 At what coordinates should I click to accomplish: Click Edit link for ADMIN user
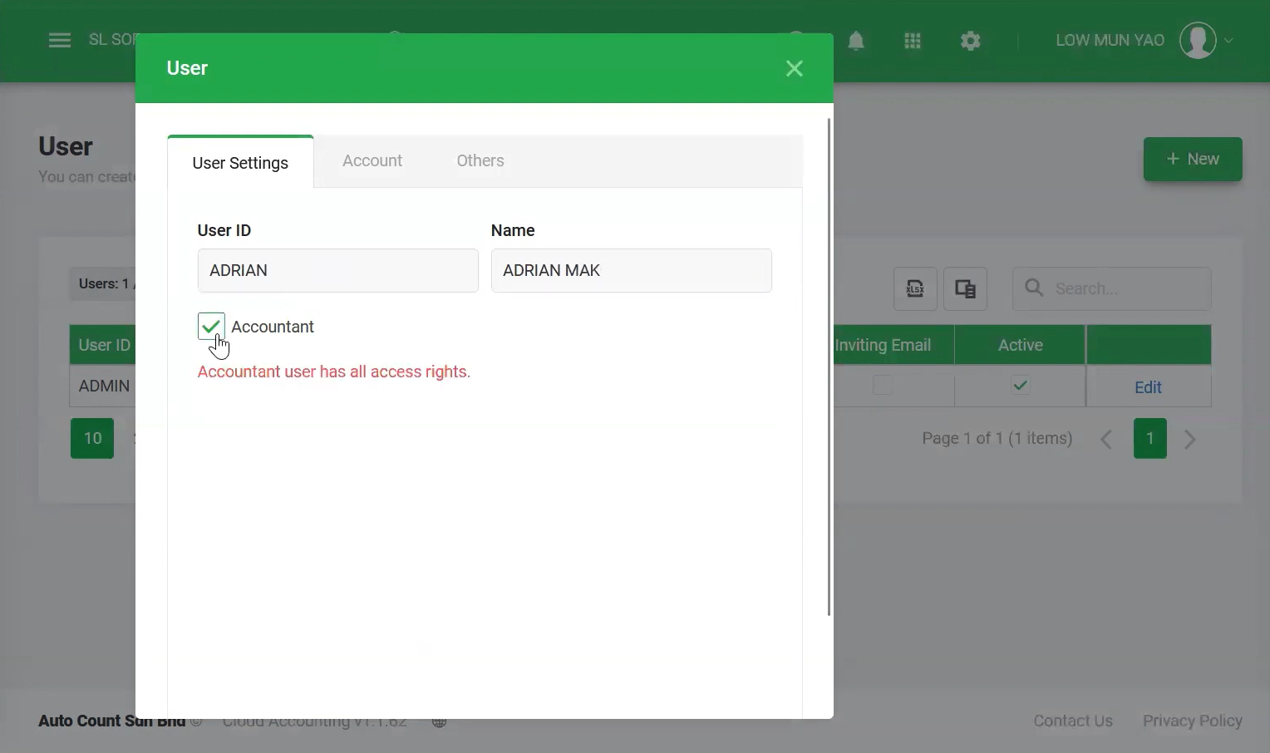pos(1148,387)
